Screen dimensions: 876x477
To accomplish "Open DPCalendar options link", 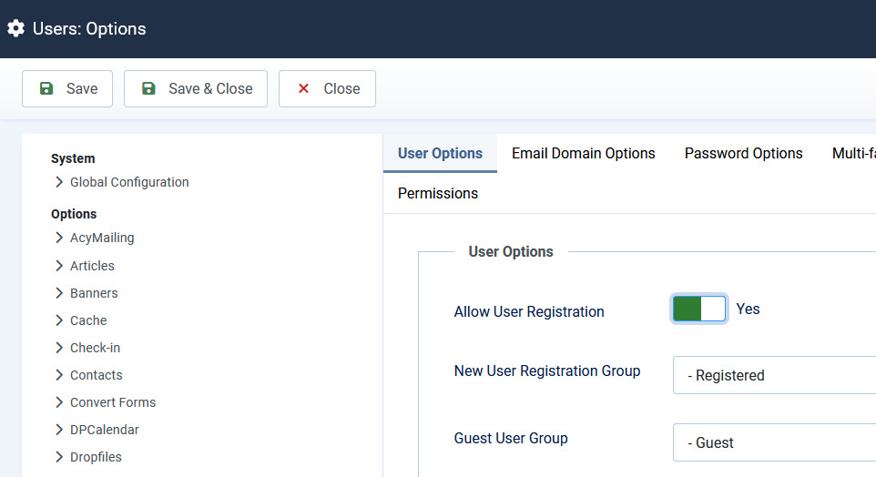I will (104, 430).
